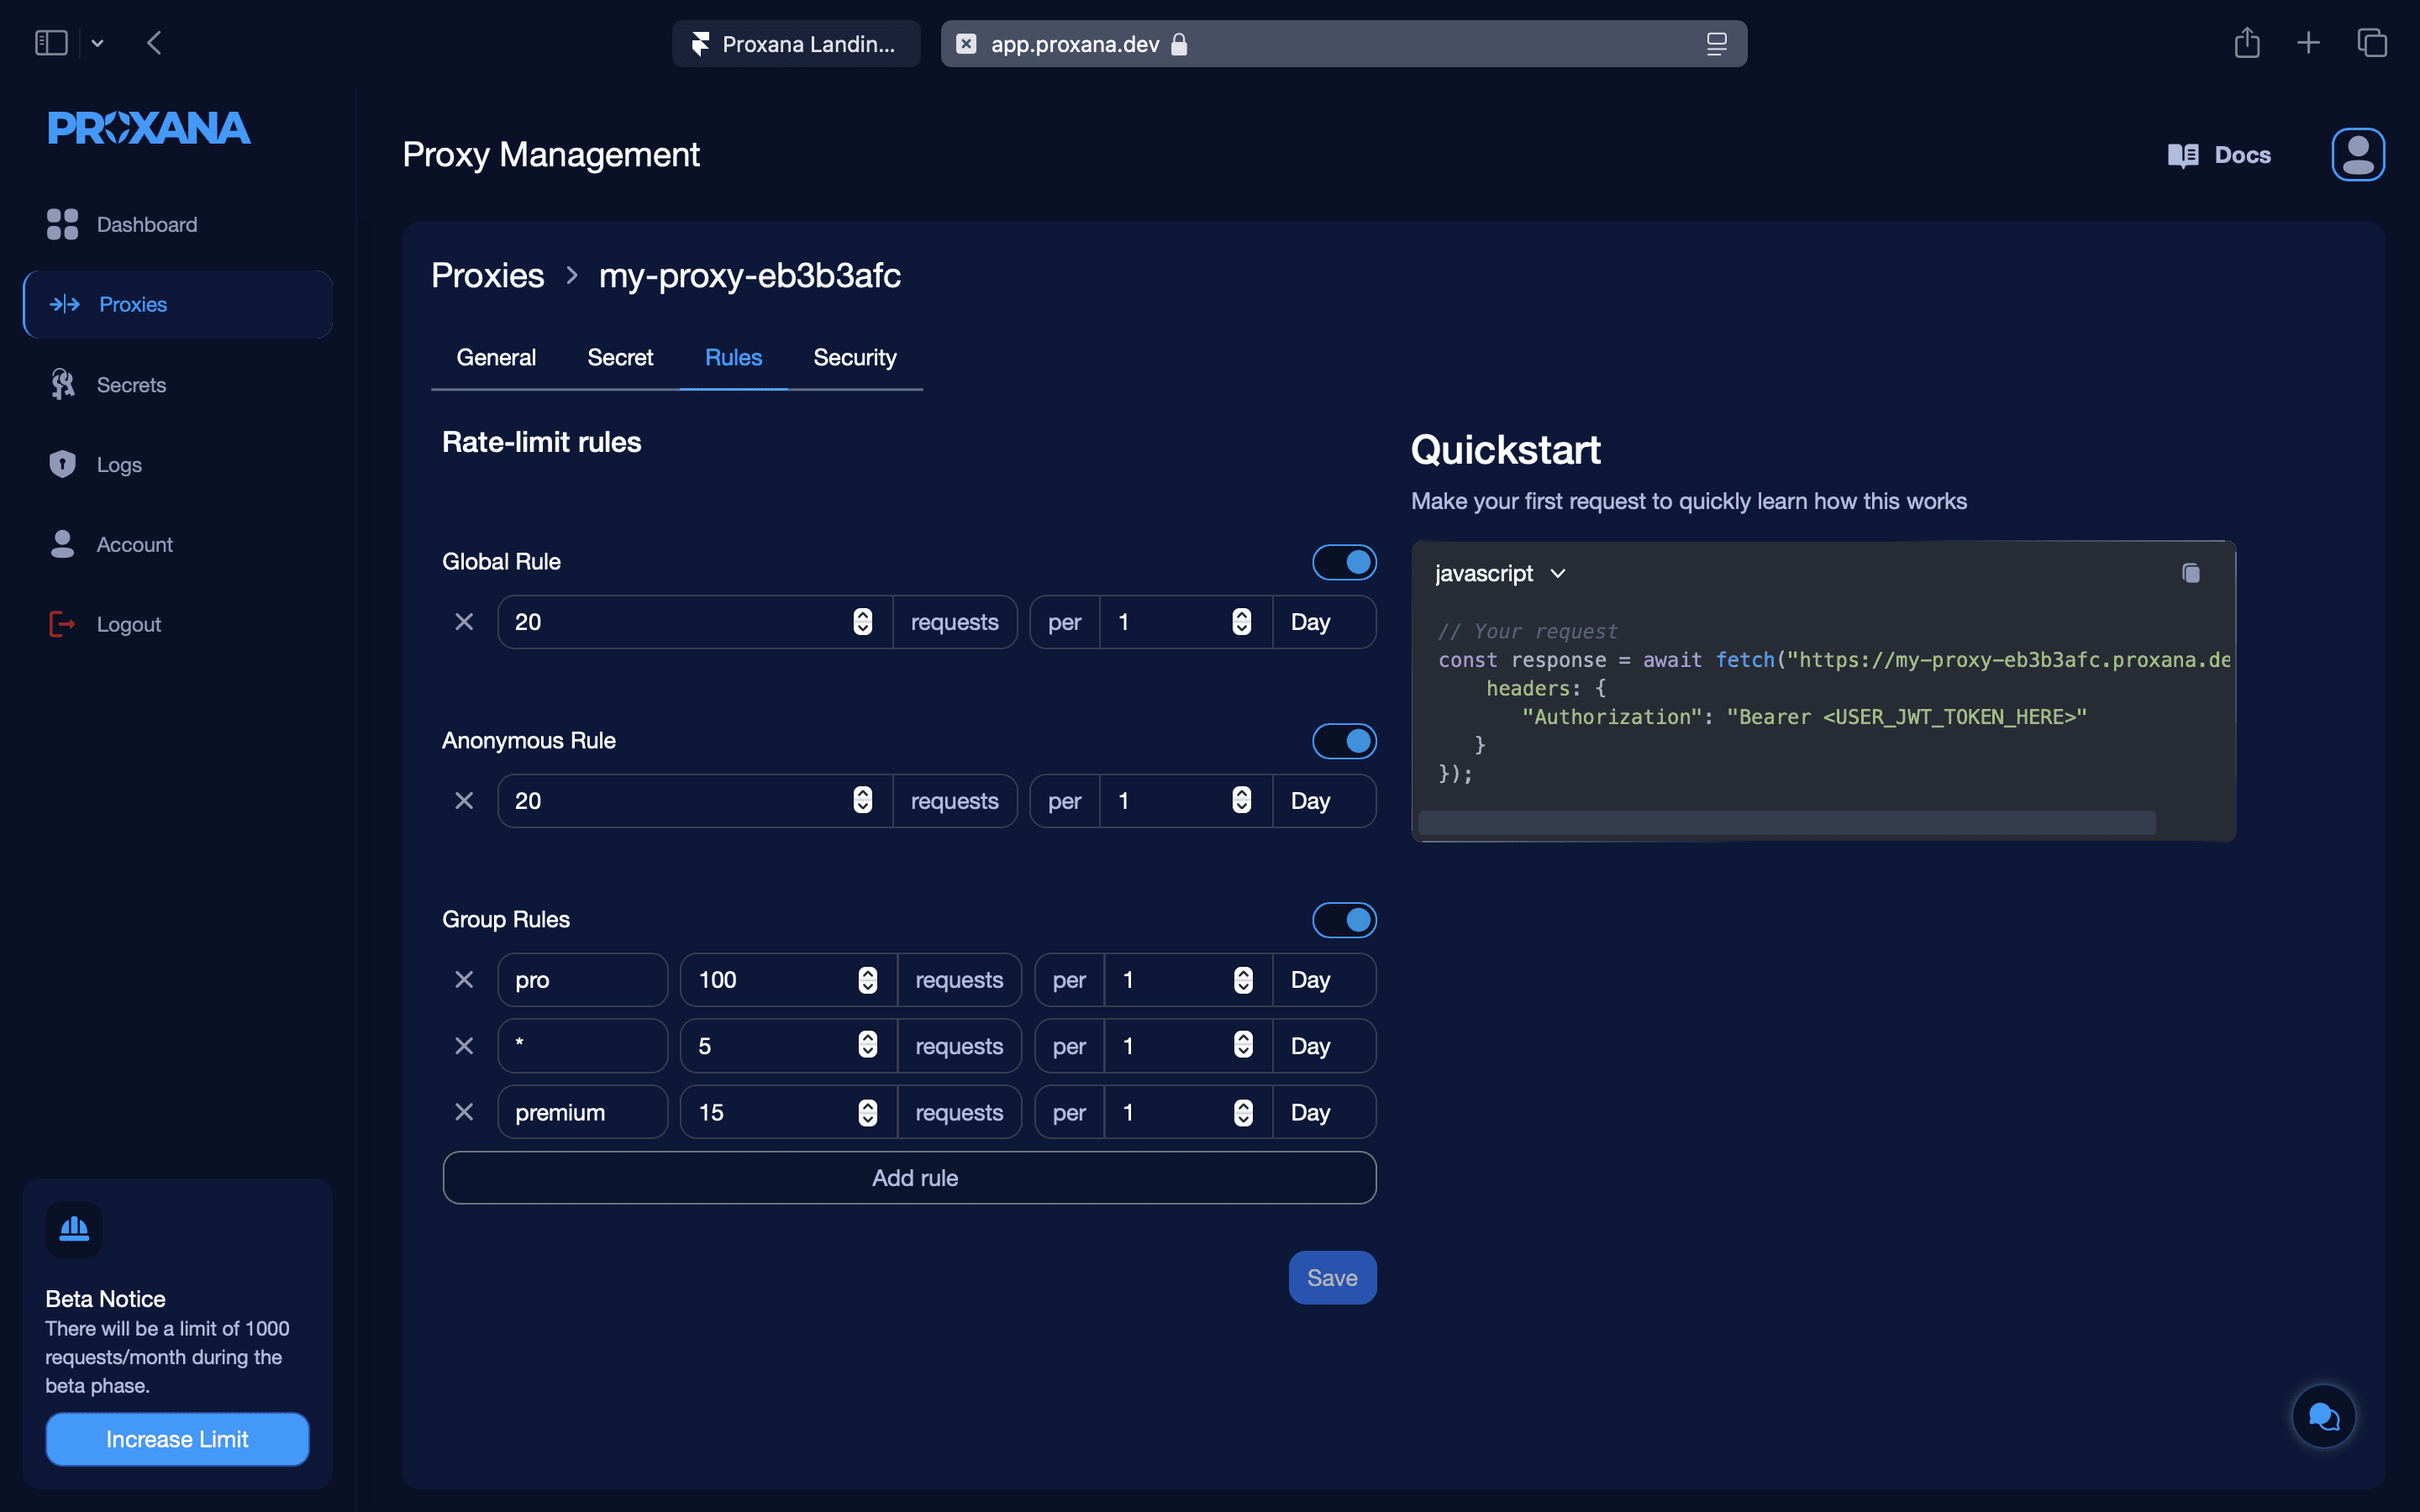Click the app.proxana.dev address bar
The image size is (2420, 1512).
[1343, 44]
